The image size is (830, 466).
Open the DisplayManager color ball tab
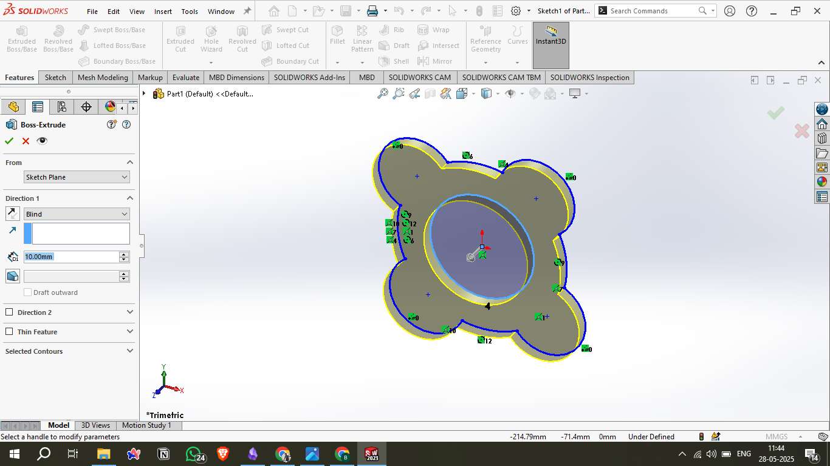click(x=109, y=107)
